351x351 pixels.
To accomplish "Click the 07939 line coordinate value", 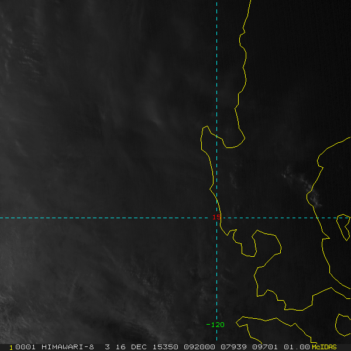I will (233, 347).
